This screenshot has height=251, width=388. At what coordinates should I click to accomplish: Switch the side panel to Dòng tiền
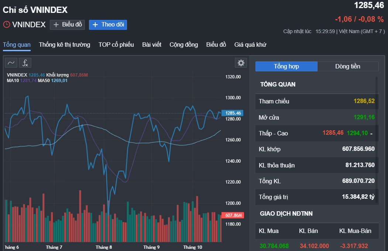click(348, 66)
